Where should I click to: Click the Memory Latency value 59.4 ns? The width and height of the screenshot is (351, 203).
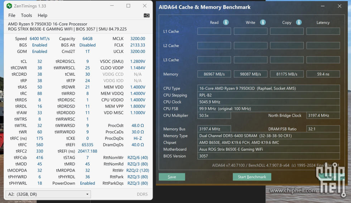coord(323,74)
